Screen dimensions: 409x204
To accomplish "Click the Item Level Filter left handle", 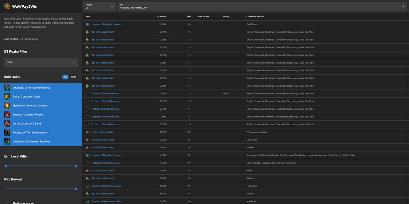I will coord(6,166).
